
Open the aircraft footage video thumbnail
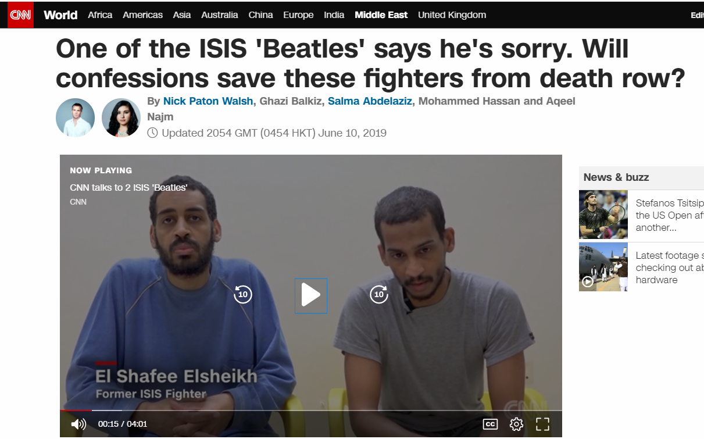click(x=603, y=267)
